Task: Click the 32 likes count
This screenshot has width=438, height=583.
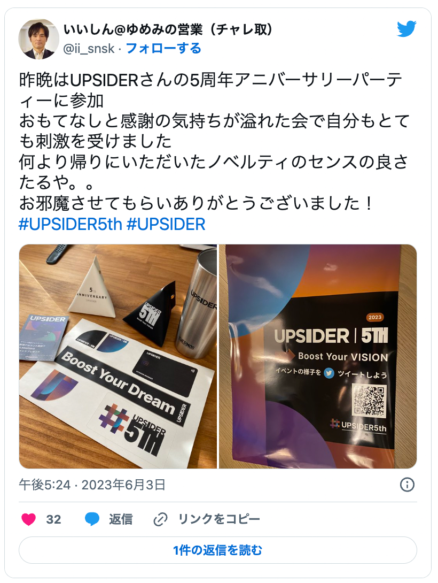Action: 53,519
